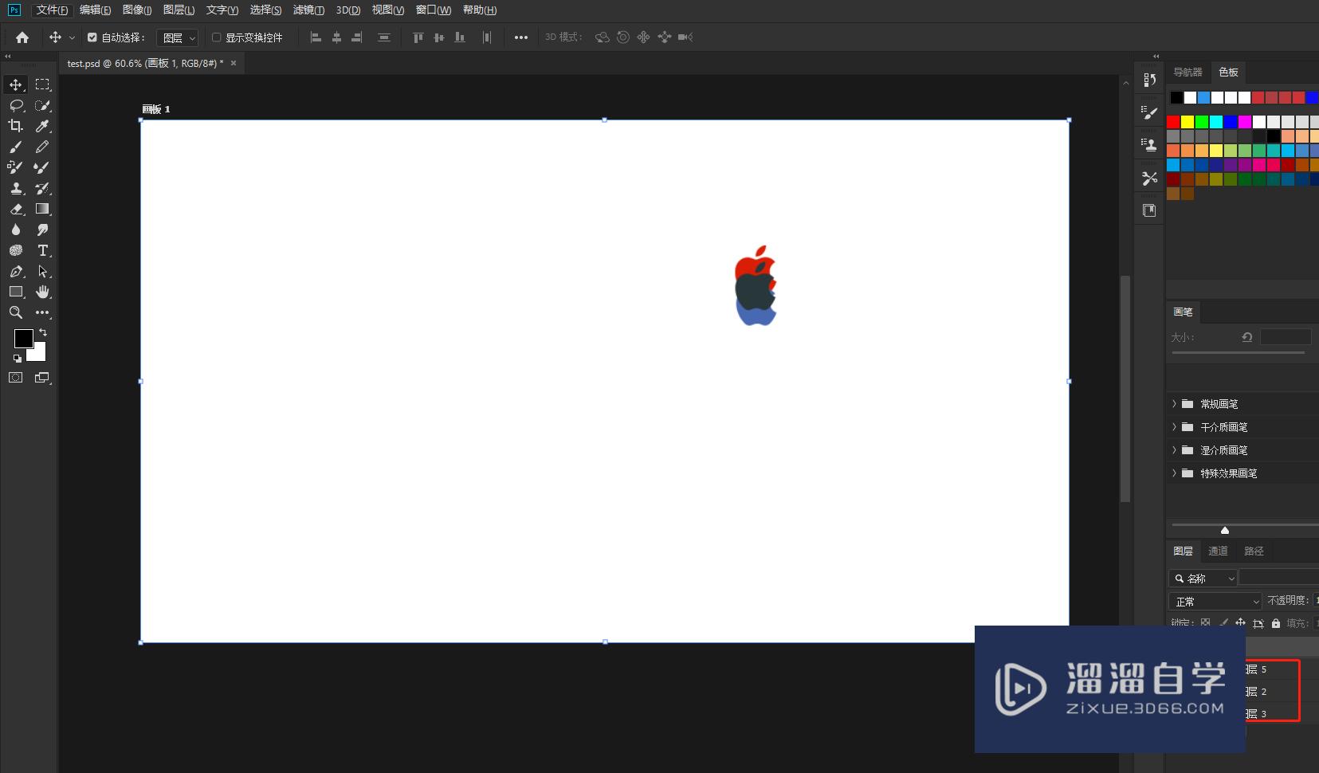
Task: Select the Eyedropper tool
Action: point(43,126)
